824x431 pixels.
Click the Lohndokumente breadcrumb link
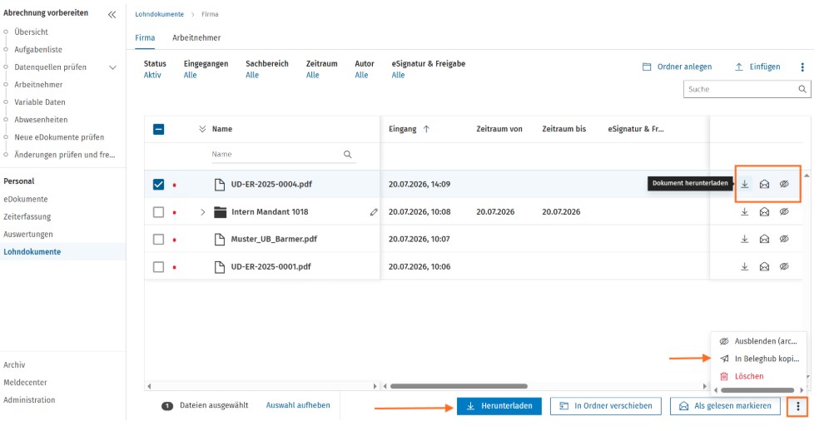pyautogui.click(x=159, y=14)
